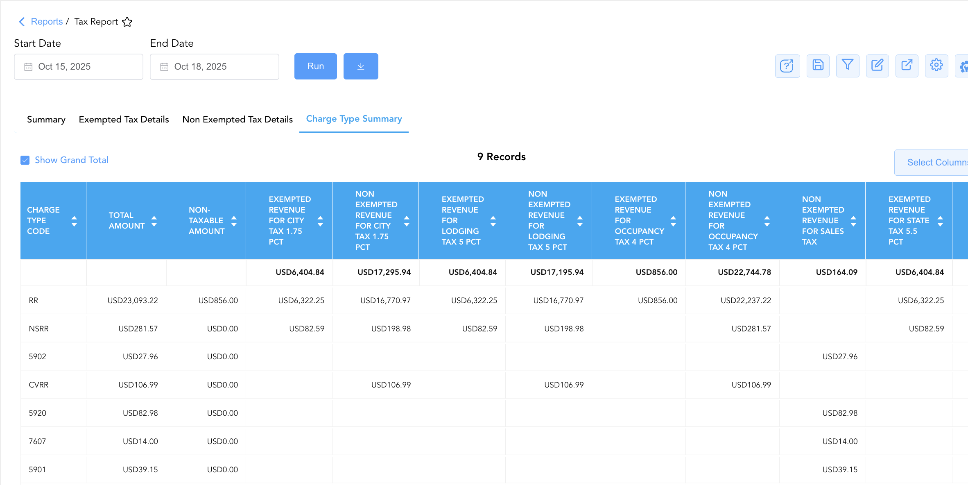Open the settings gear icon
968x485 pixels.
pyautogui.click(x=936, y=66)
